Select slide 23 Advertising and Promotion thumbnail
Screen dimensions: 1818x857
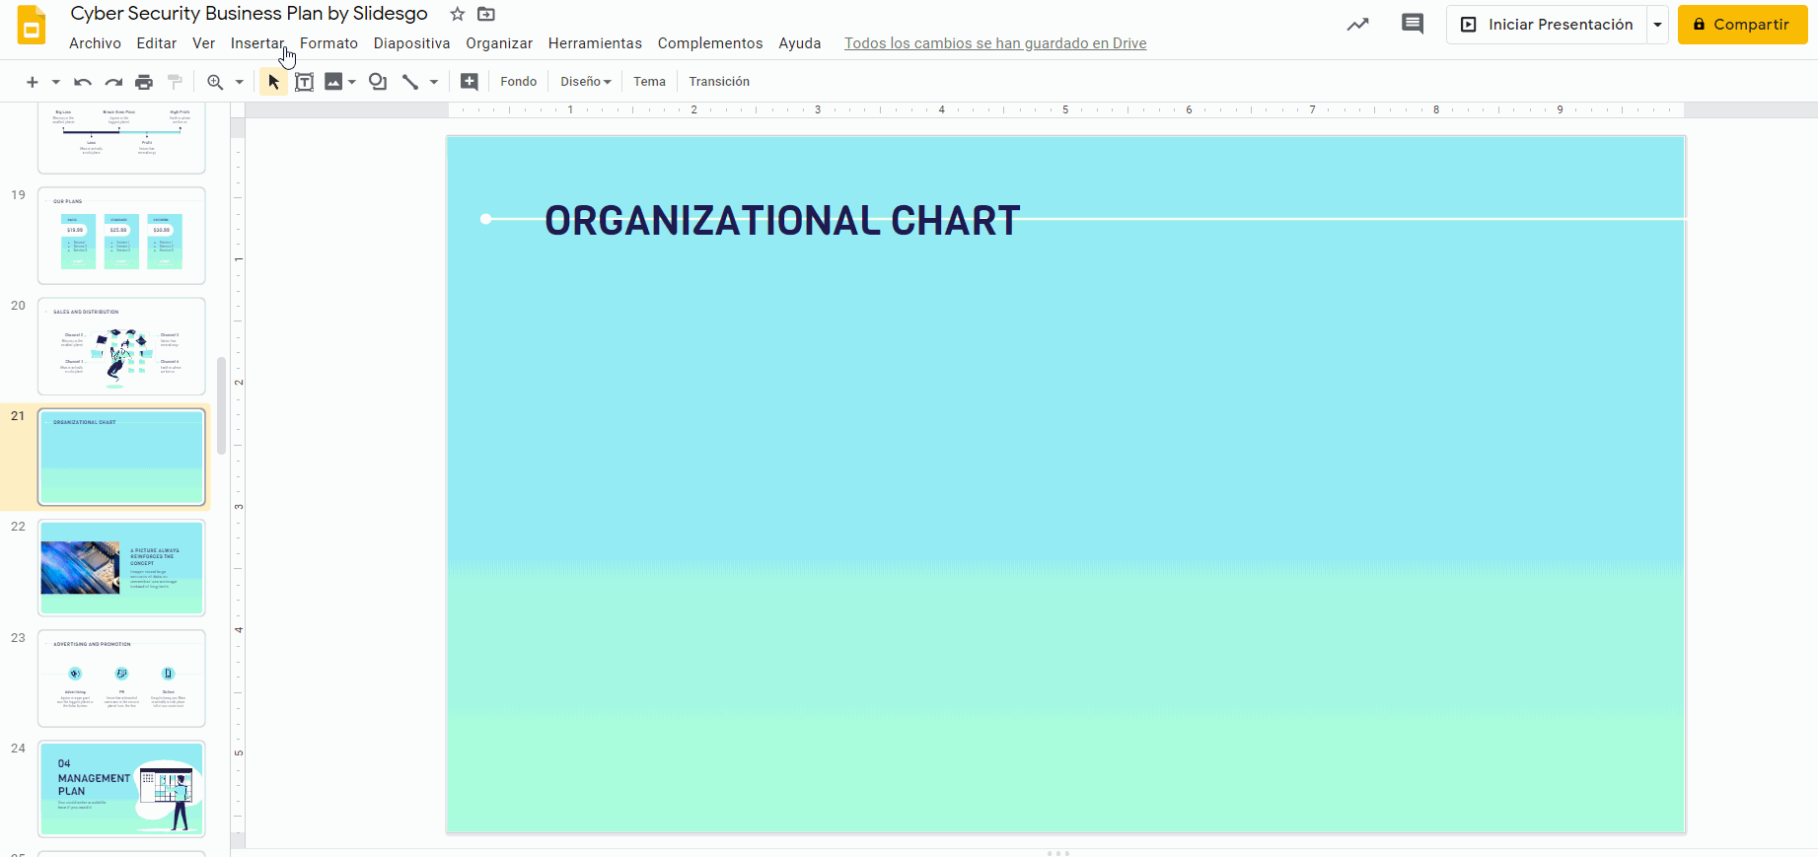point(121,678)
